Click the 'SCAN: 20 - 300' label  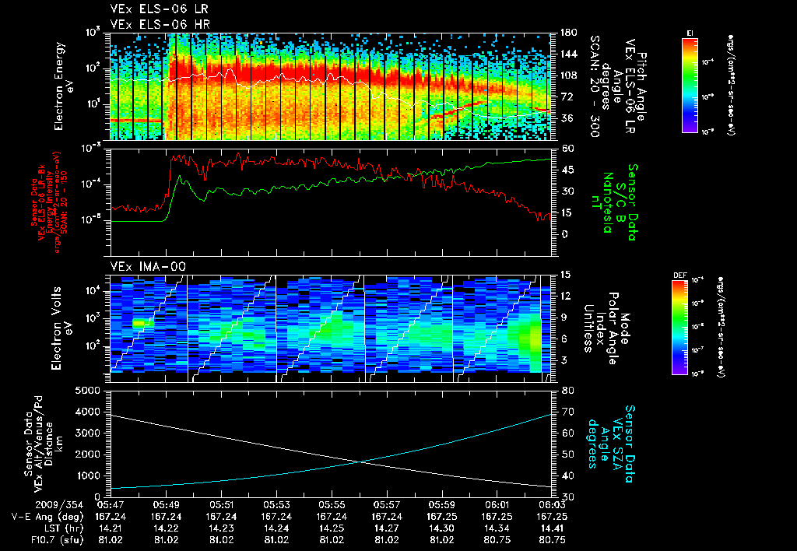(x=595, y=86)
